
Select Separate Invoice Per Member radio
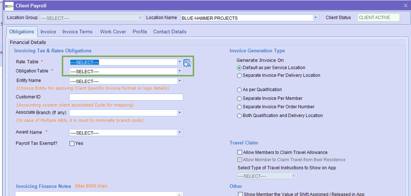[240, 99]
